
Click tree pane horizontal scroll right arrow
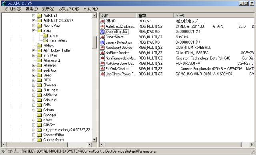[x=89, y=145]
